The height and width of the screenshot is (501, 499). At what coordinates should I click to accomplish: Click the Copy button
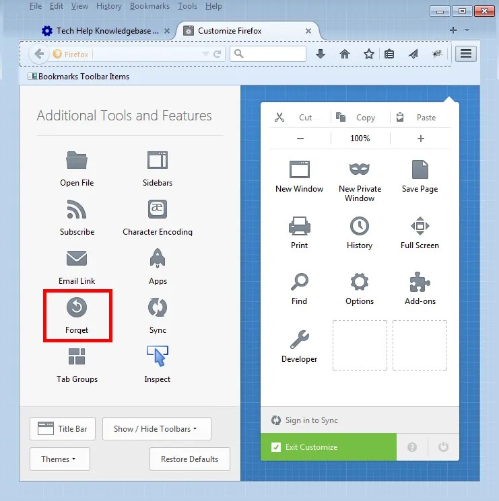point(360,117)
